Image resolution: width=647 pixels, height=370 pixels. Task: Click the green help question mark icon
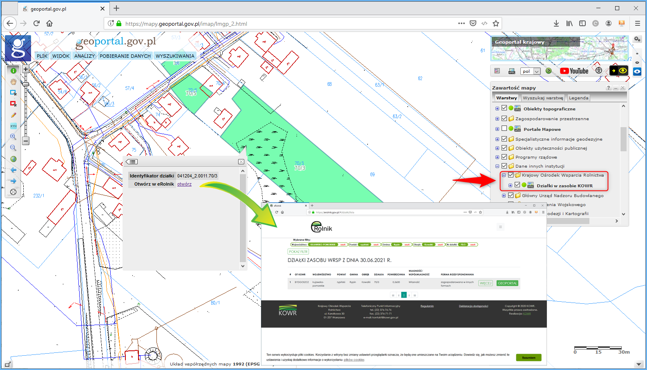[549, 71]
